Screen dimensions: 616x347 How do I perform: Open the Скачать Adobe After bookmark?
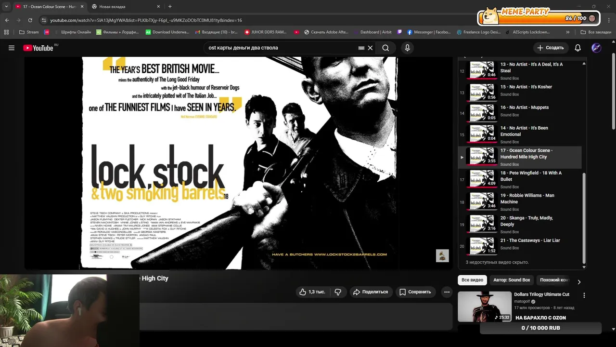click(x=326, y=32)
